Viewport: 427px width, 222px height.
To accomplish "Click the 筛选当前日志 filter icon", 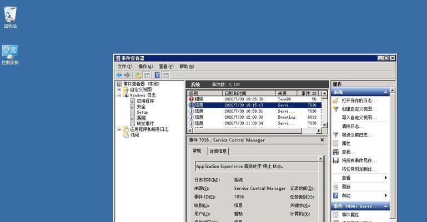I will coord(336,135).
